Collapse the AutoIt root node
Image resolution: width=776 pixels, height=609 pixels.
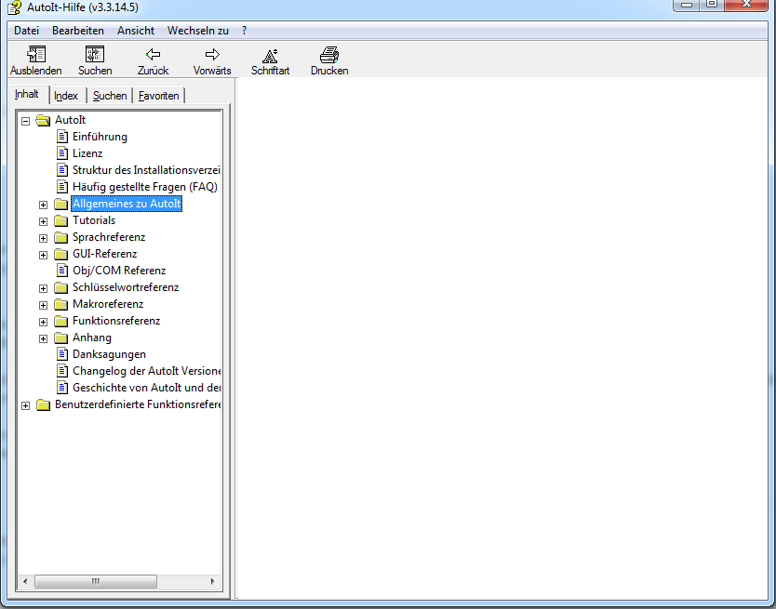pyautogui.click(x=25, y=121)
